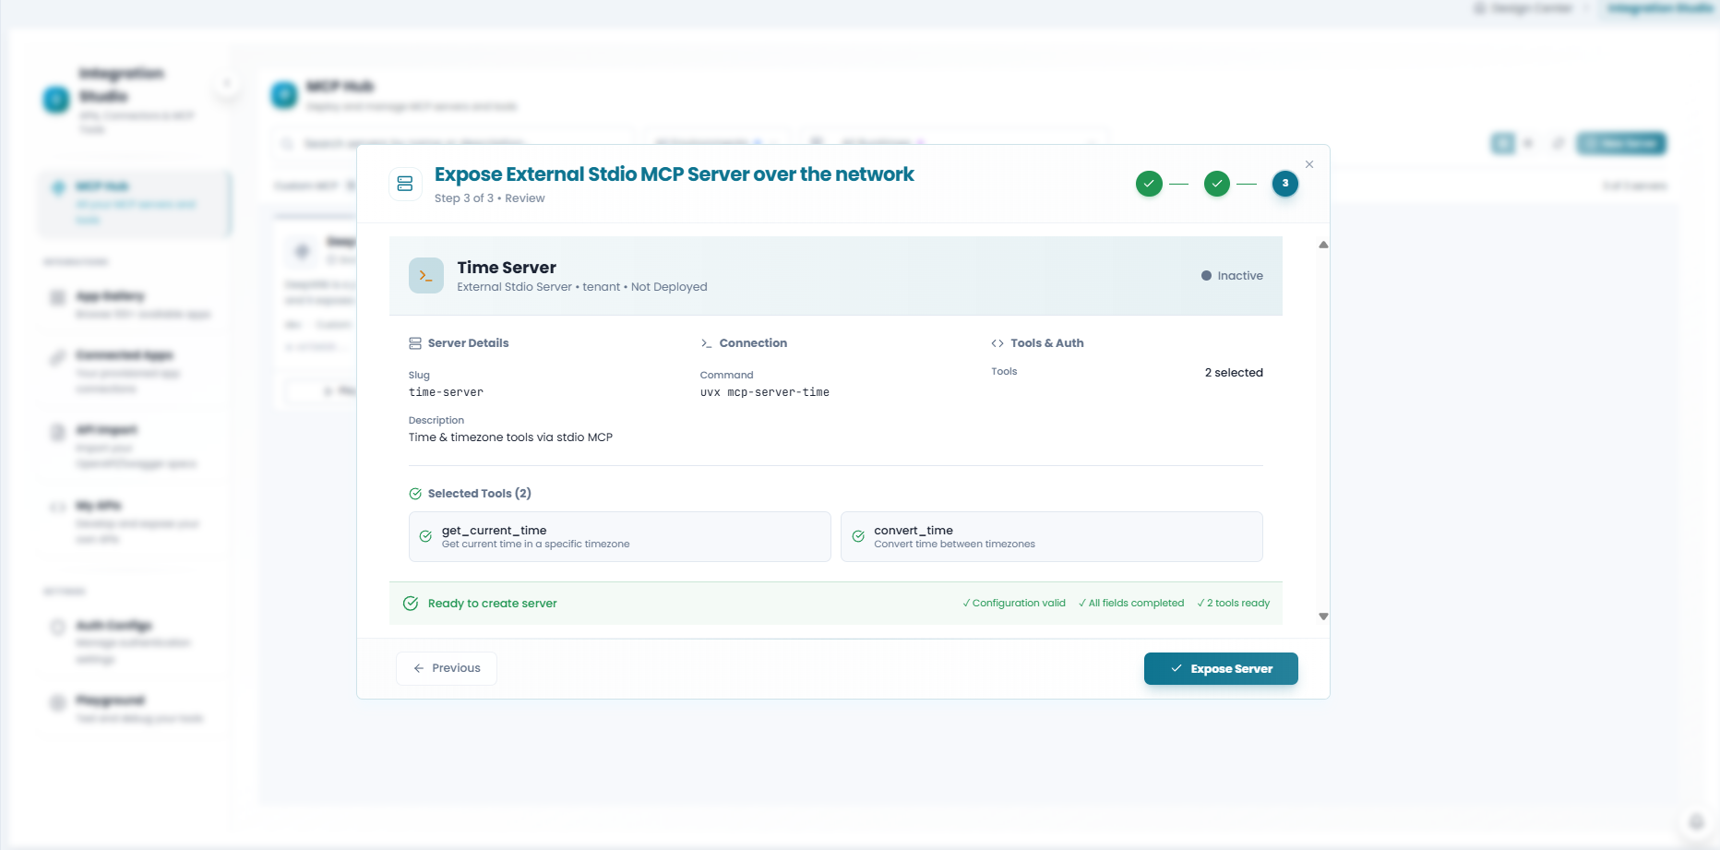Click 'Get current time in a specific timezone' text

tap(536, 545)
